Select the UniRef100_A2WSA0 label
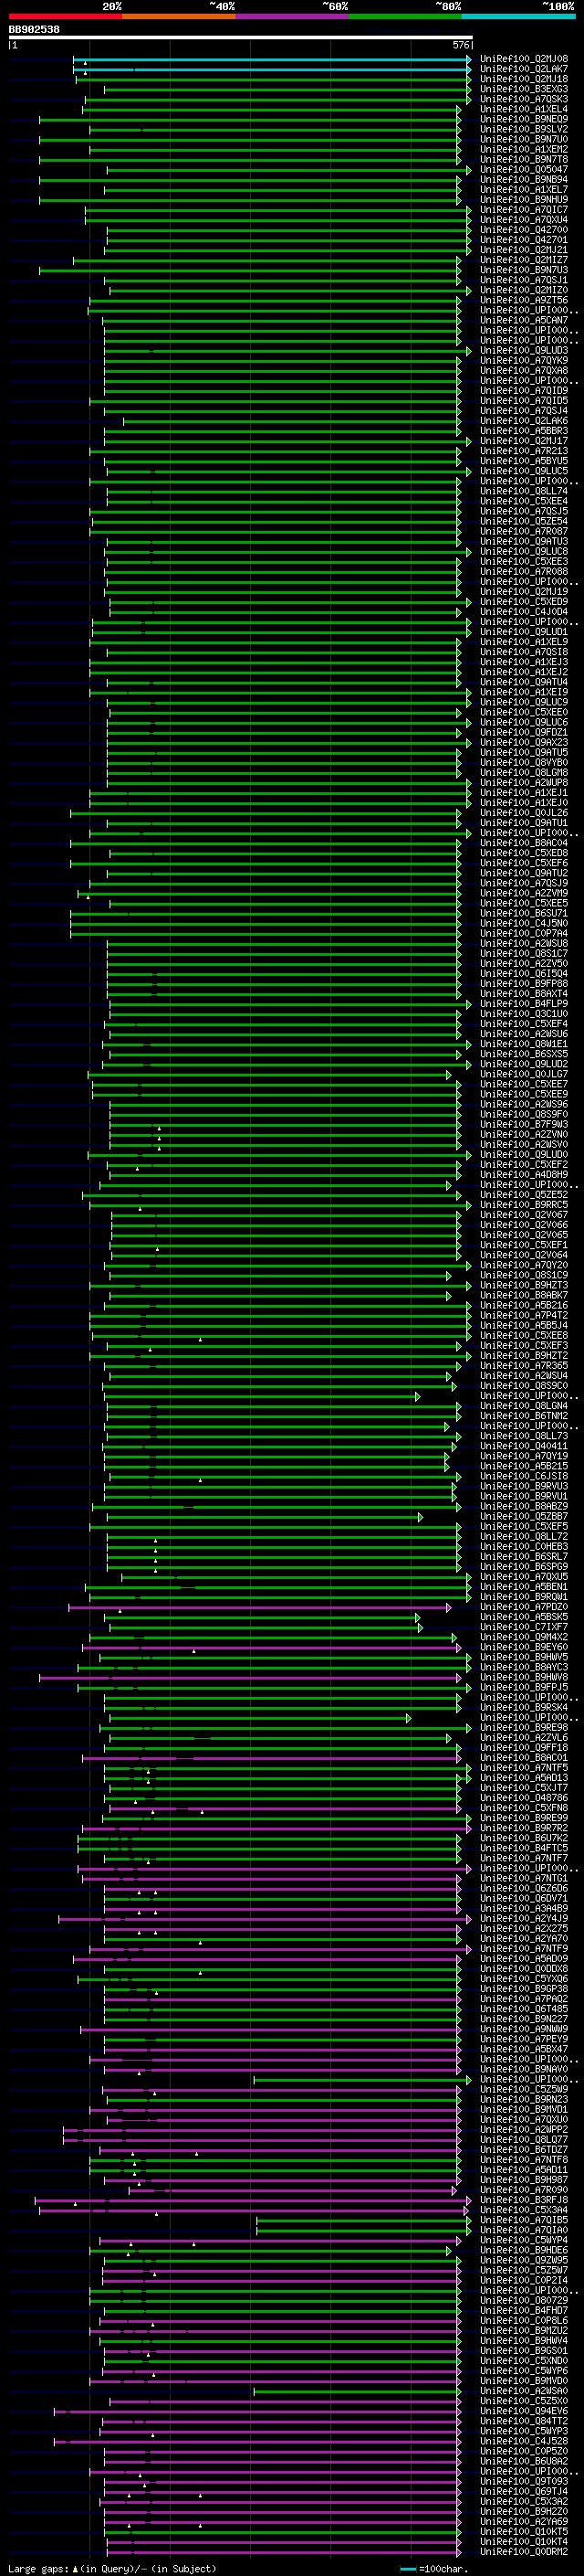The width and height of the screenshot is (584, 2576). point(524,2391)
